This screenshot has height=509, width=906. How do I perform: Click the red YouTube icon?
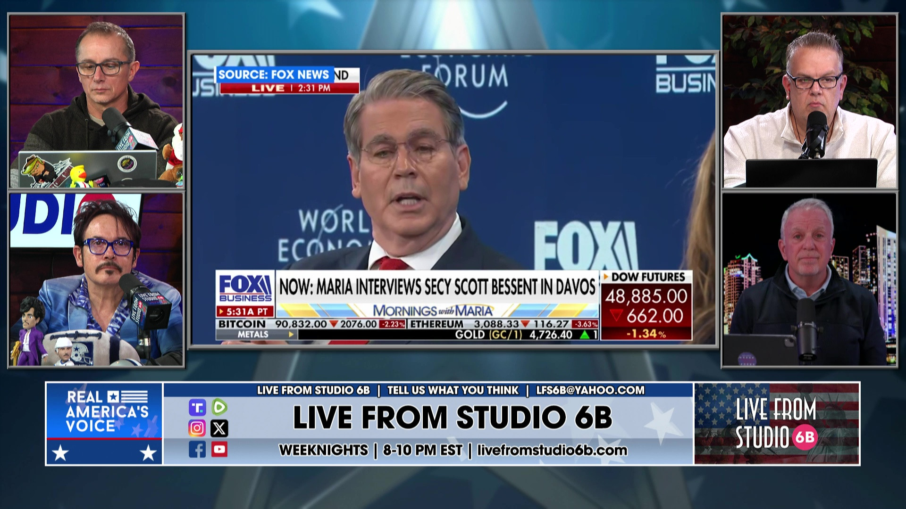(219, 449)
